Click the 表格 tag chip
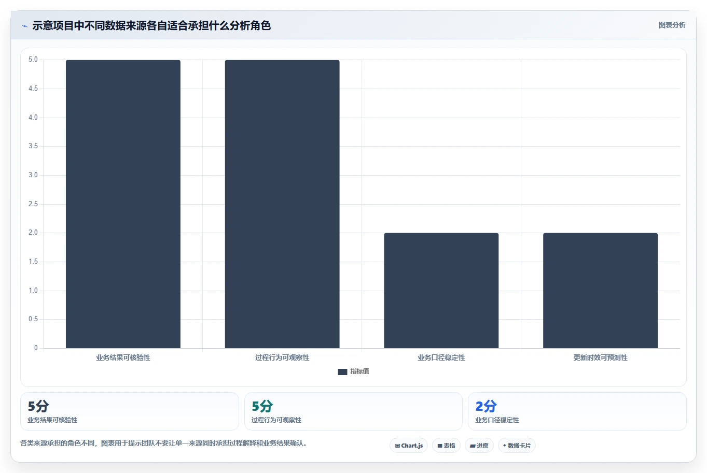707x473 pixels. point(446,446)
